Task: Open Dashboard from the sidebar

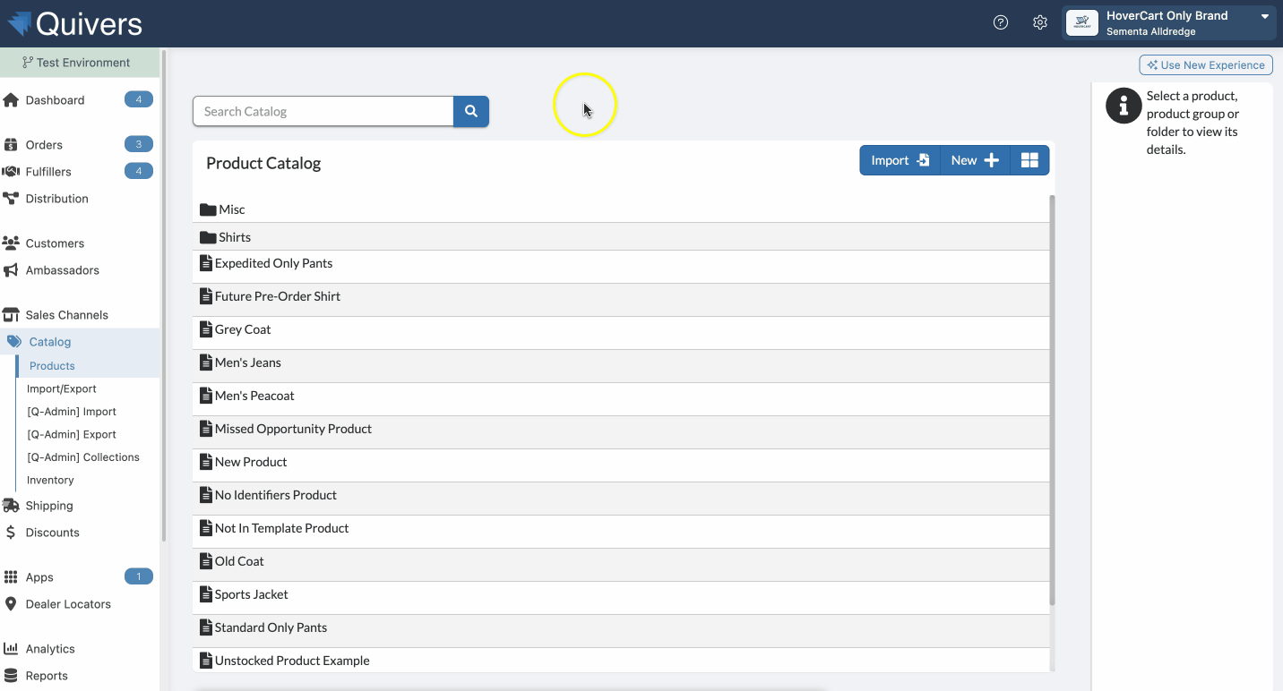Action: (55, 100)
